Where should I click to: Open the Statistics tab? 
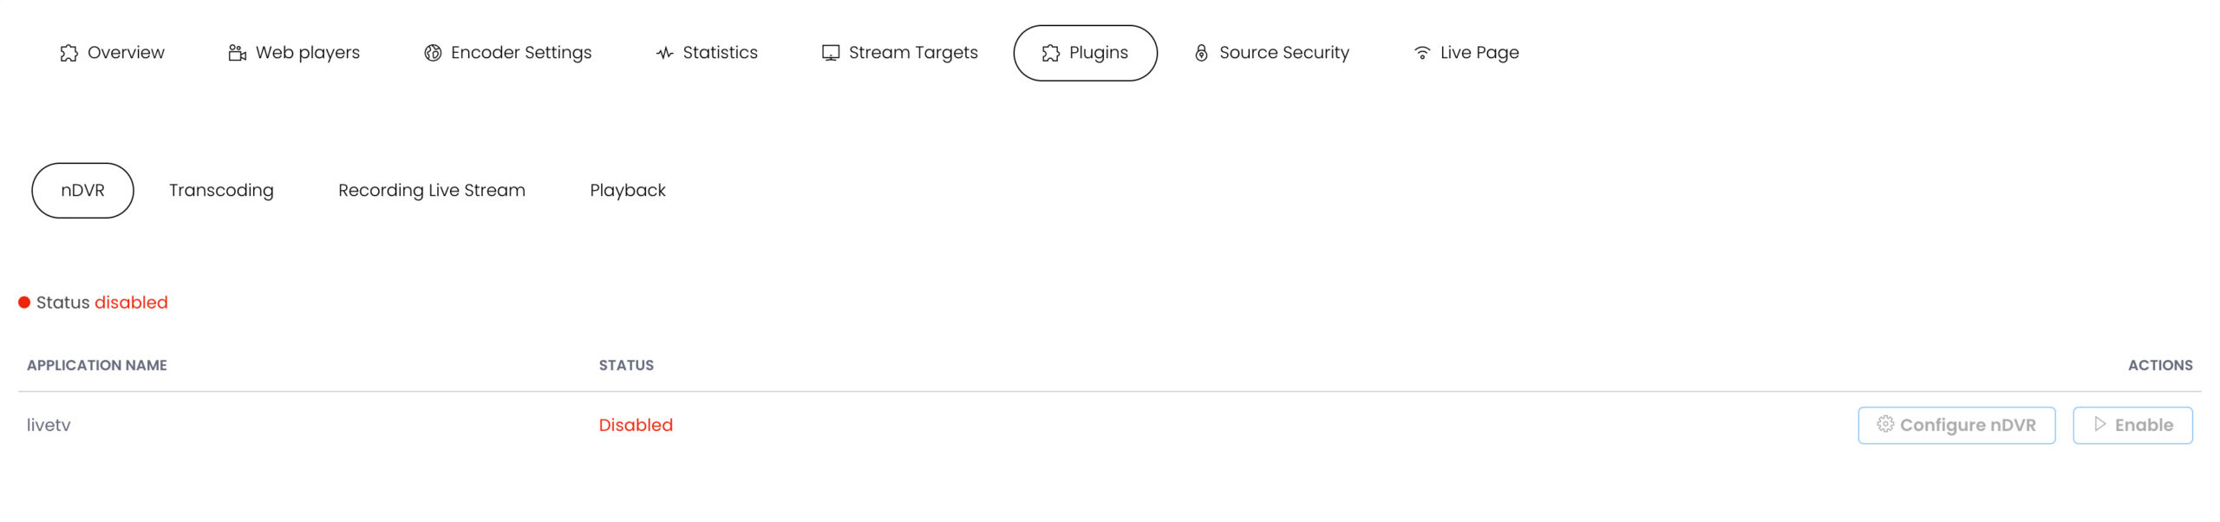pyautogui.click(x=719, y=53)
